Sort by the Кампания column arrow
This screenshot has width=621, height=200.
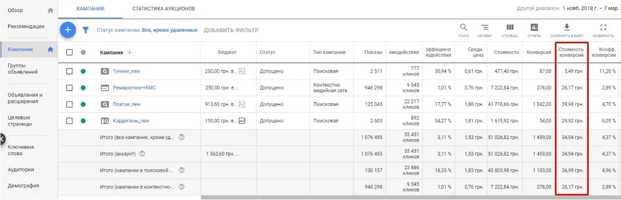tap(130, 52)
